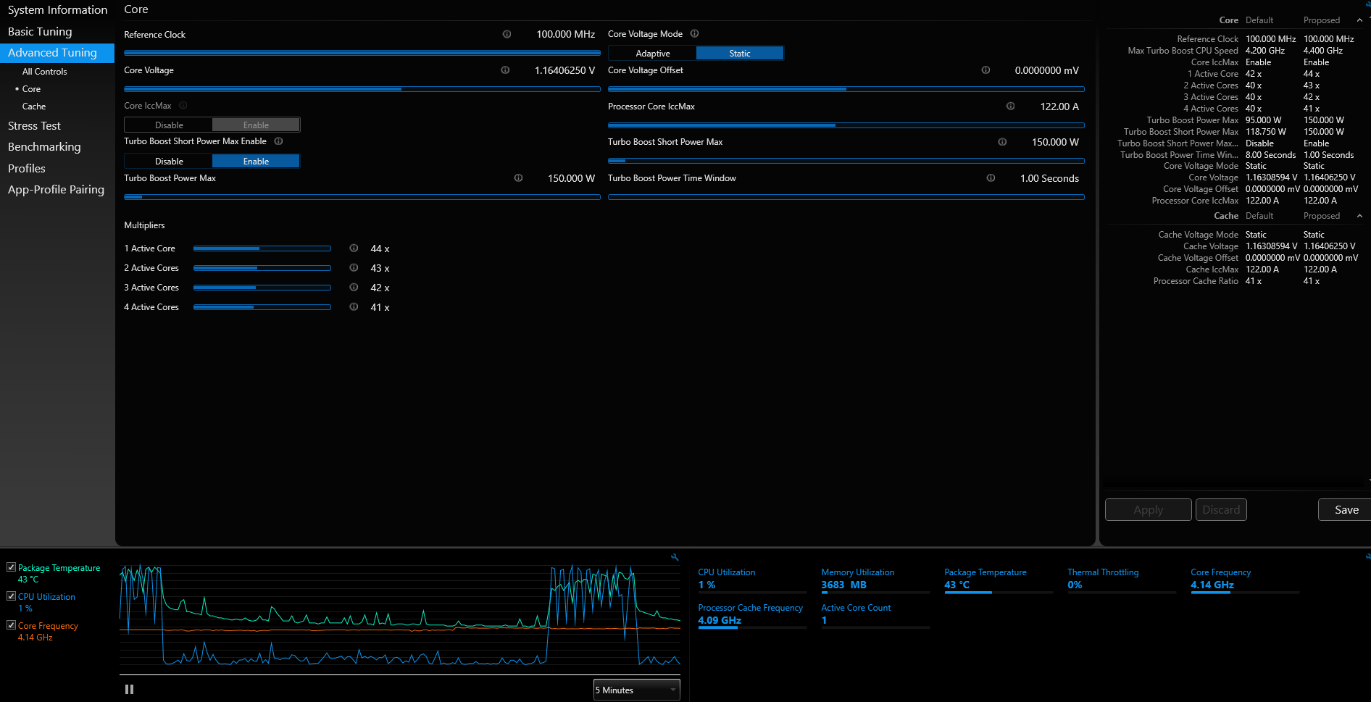
Task: Collapse the Cache section in summary panel
Action: pyautogui.click(x=1359, y=216)
